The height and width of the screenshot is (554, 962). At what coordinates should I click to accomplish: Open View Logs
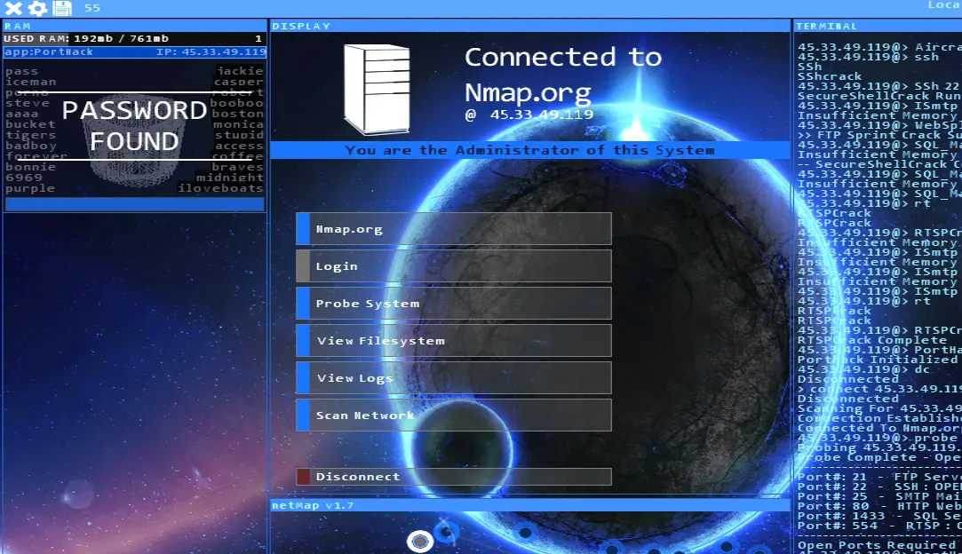pyautogui.click(x=454, y=378)
